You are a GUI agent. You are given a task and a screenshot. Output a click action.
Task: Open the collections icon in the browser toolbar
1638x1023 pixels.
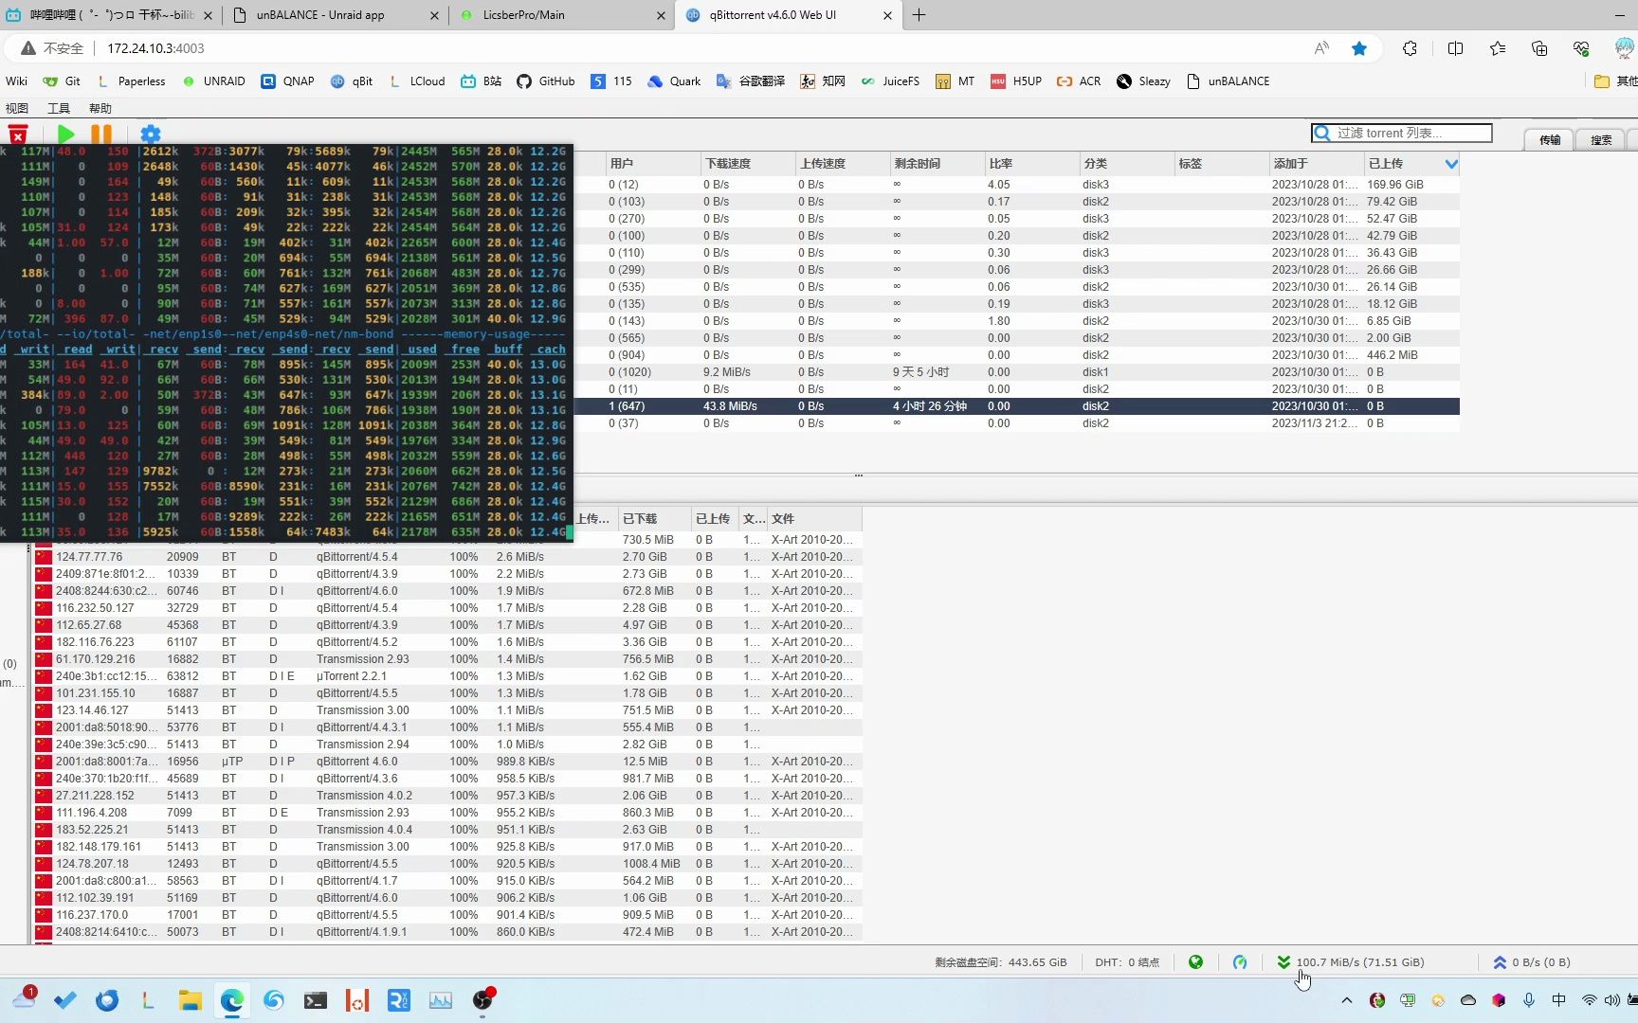1539,48
